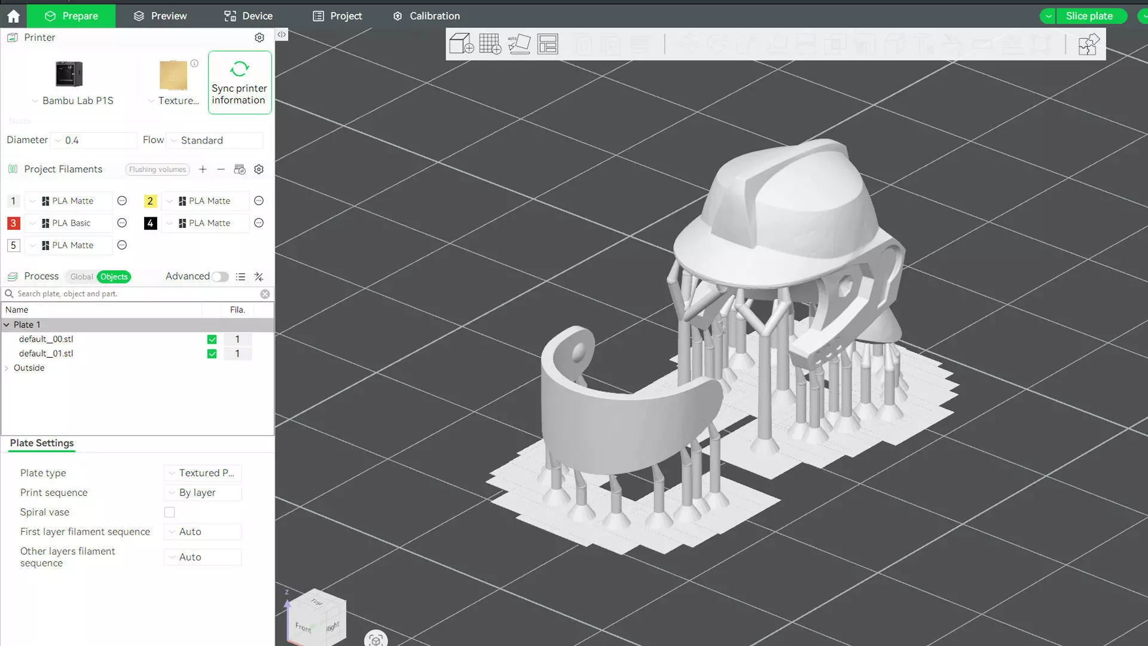Switch to the Preview tab
Screen dimensions: 1148x646
coord(160,16)
